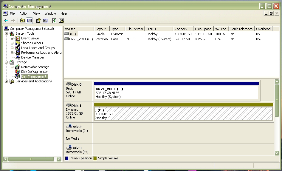Image resolution: width=282 pixels, height=171 pixels.
Task: Expand the Removable Storage node
Action: click(x=12, y=67)
